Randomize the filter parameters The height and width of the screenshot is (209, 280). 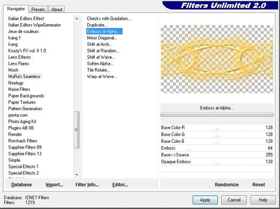[x=227, y=184]
